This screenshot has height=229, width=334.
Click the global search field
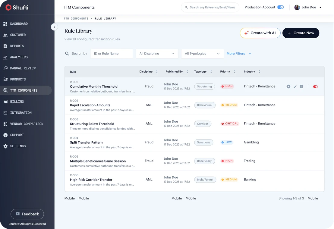[x=210, y=7]
